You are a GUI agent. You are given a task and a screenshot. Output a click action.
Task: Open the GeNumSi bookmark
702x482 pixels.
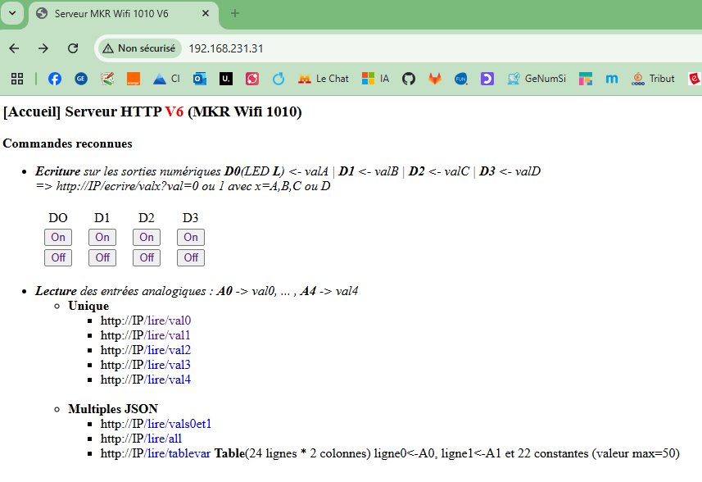pyautogui.click(x=537, y=79)
